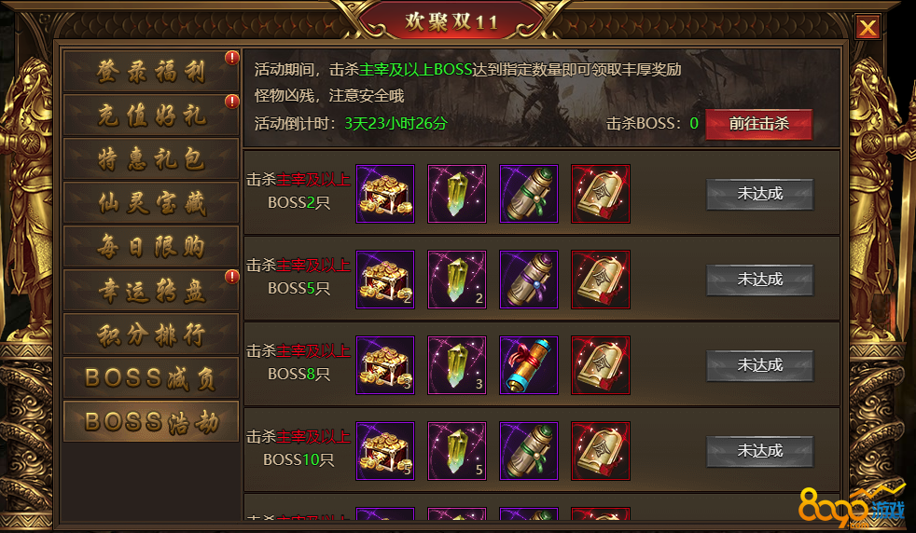
Task: Close the 欢聚双11 event window
Action: (x=867, y=27)
